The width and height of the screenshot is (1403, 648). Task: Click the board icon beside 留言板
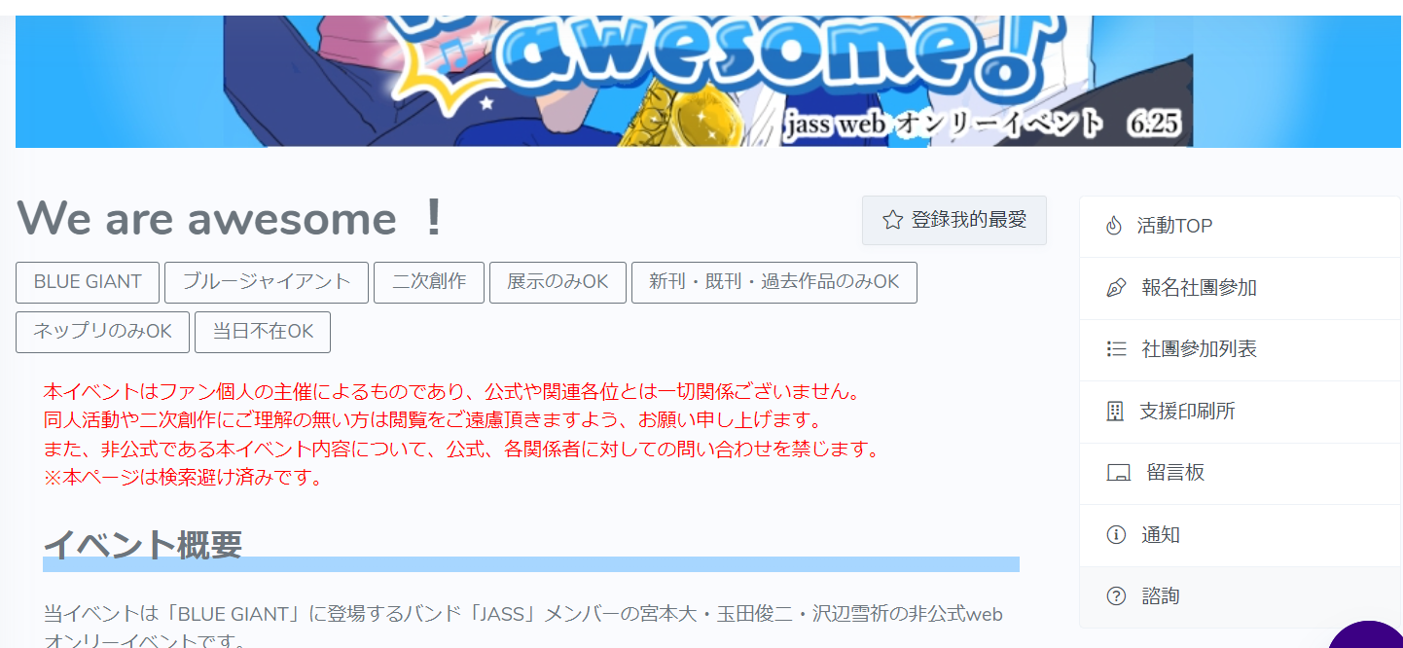[x=1118, y=473]
